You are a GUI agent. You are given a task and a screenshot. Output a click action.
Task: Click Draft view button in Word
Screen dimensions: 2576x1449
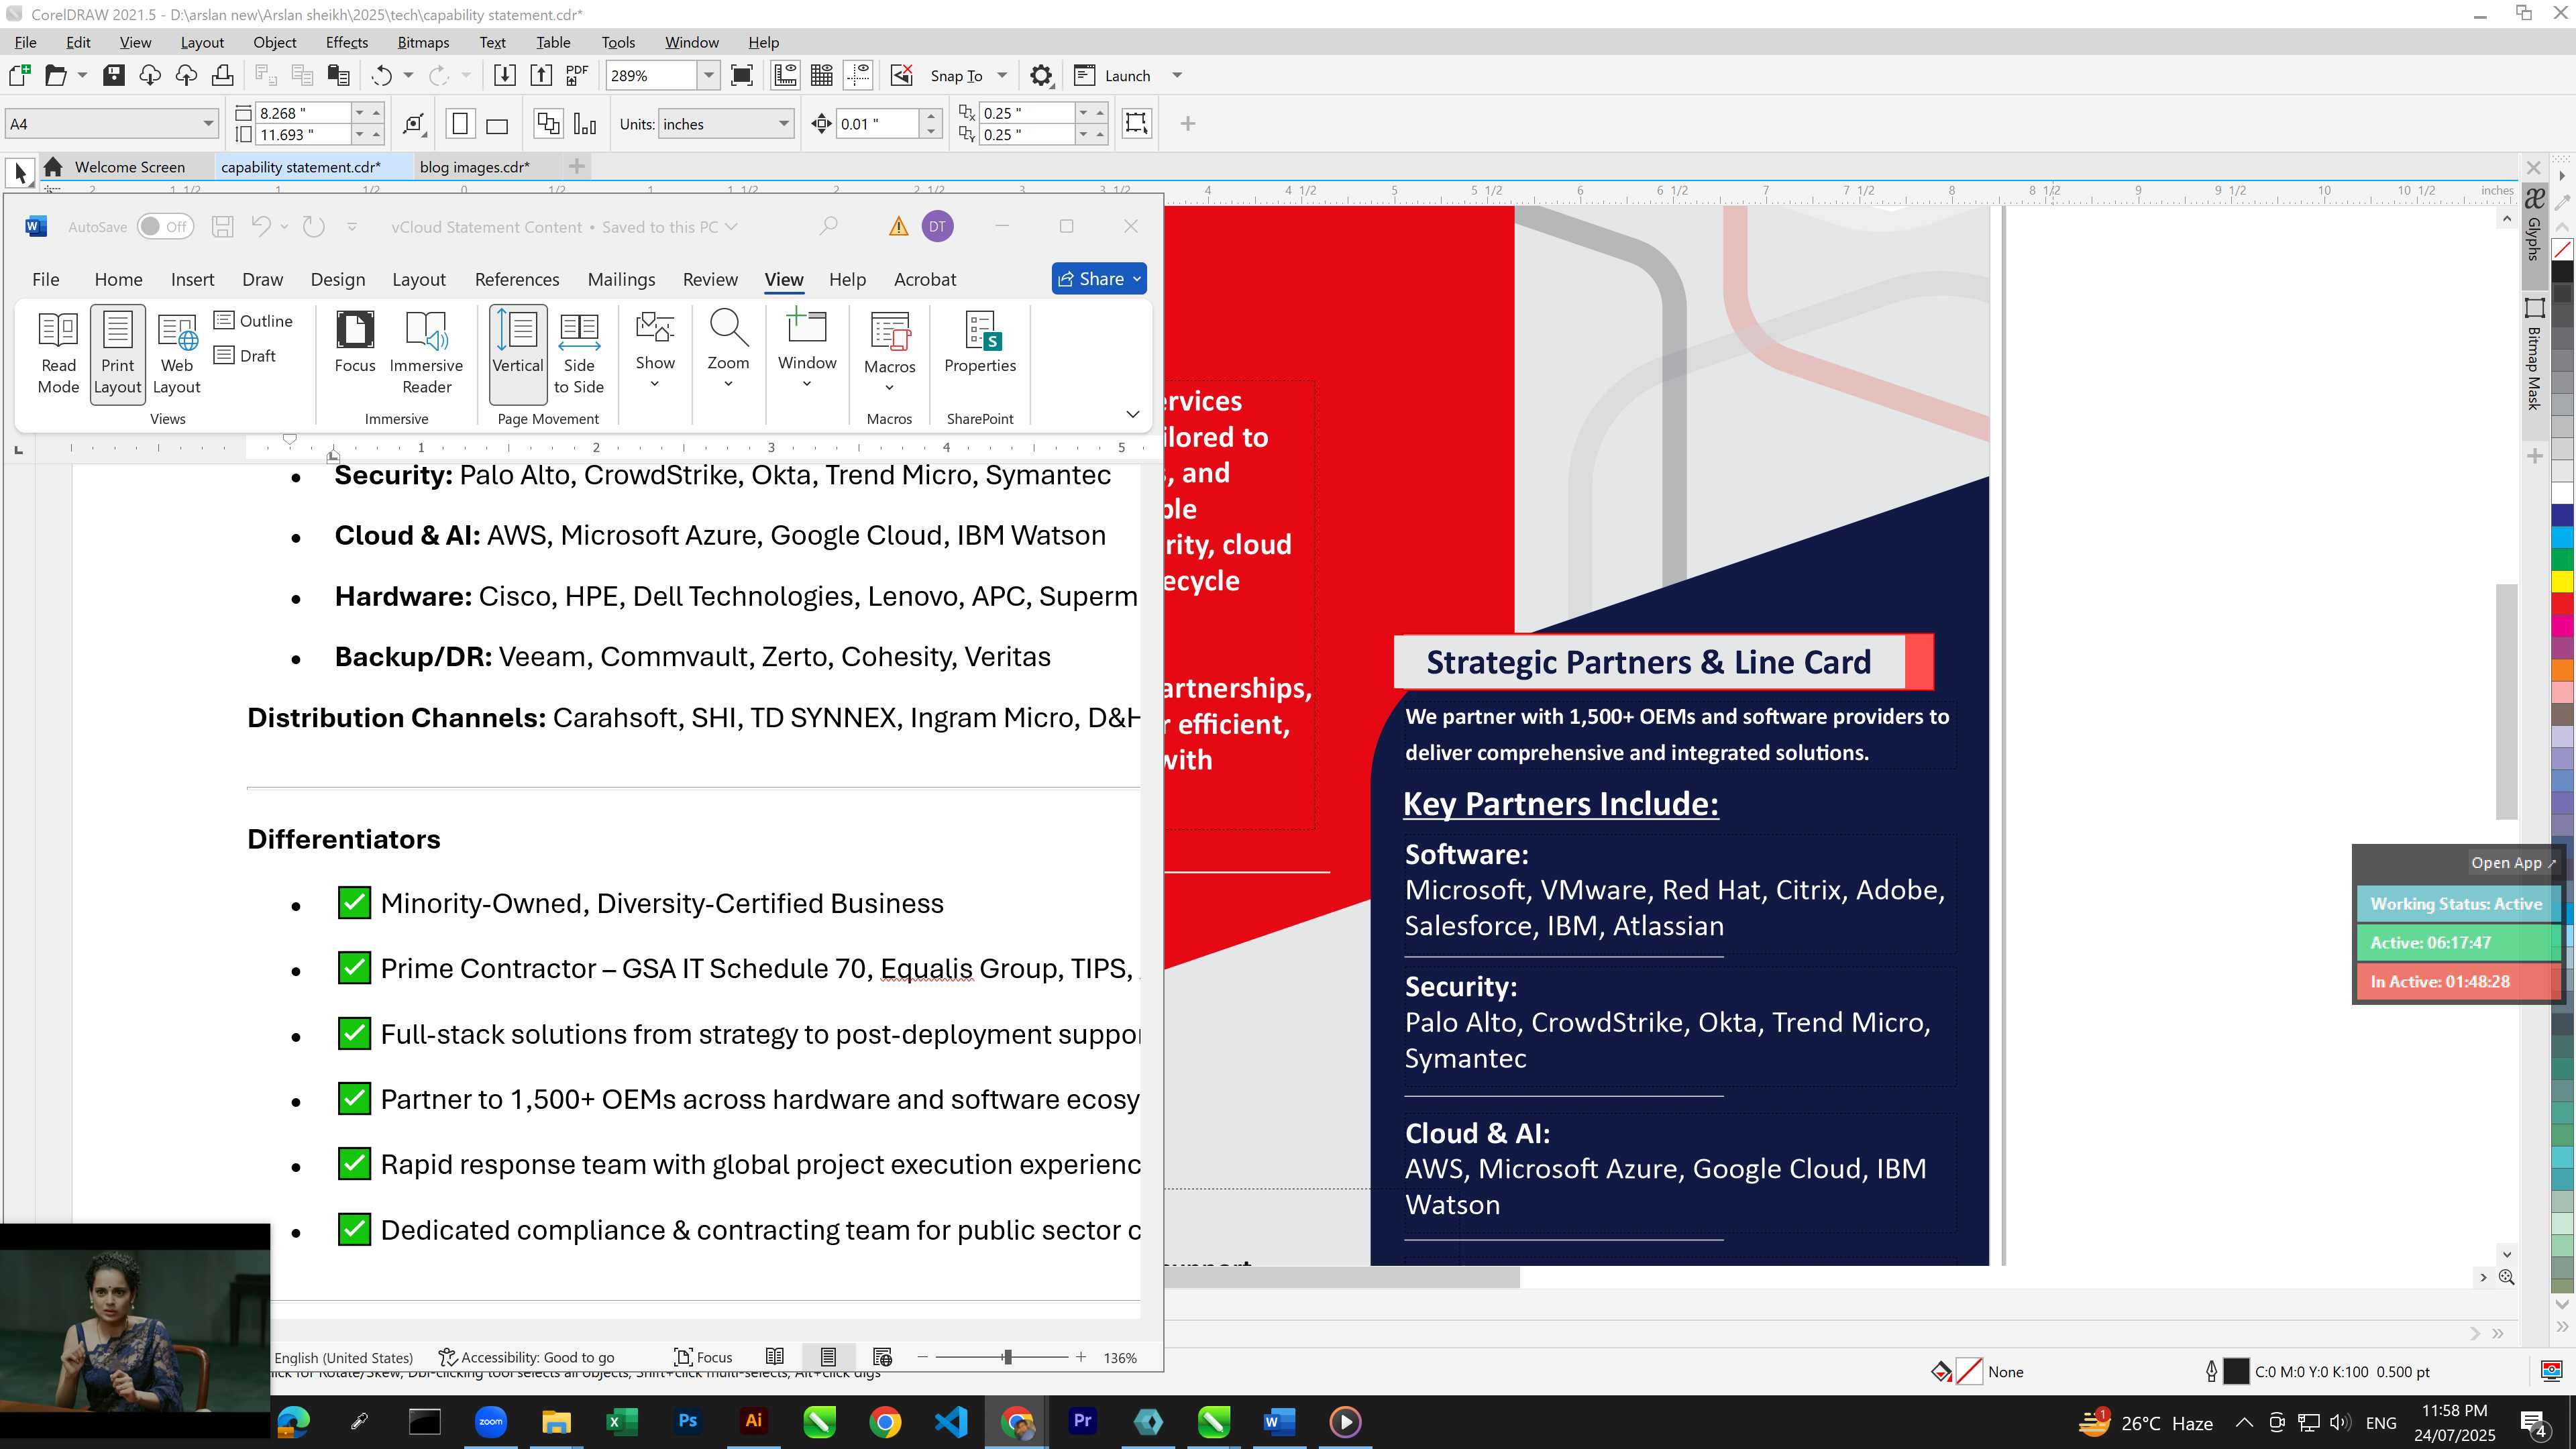pyautogui.click(x=246, y=355)
